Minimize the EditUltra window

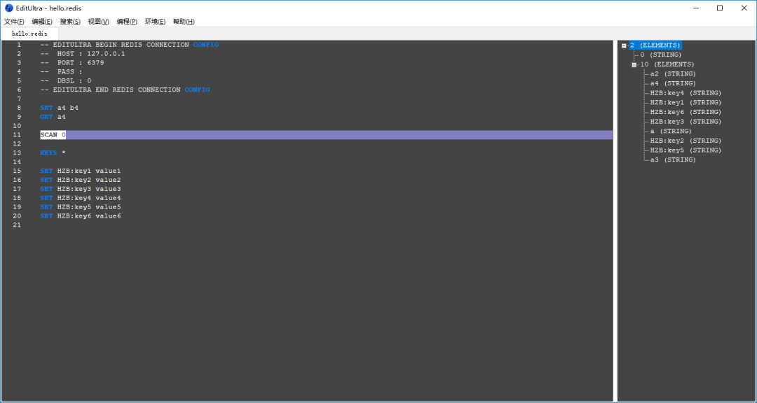696,8
